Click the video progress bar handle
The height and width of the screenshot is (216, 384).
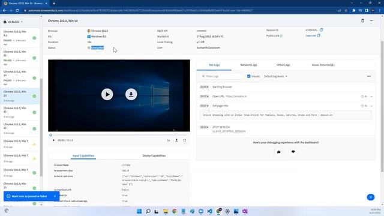coord(50,135)
